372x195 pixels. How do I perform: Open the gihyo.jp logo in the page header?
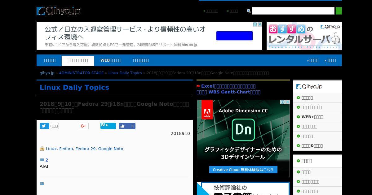(x=58, y=11)
